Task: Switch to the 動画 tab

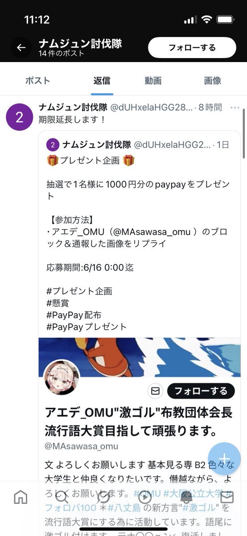Action: (x=153, y=81)
